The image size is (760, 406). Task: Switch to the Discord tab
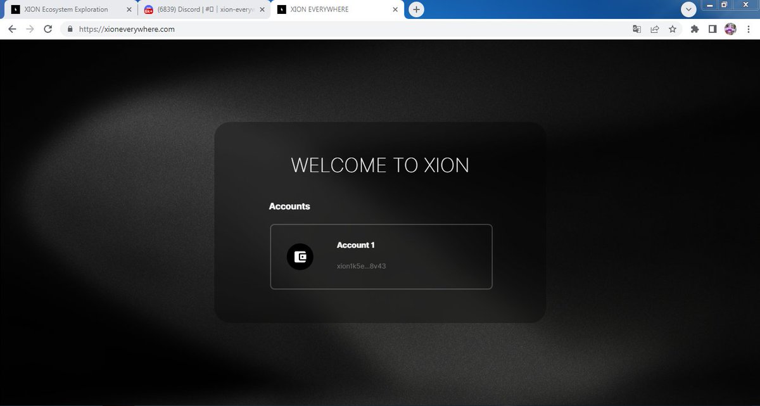click(204, 10)
